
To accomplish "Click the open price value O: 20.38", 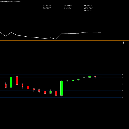I will point(47,6).
